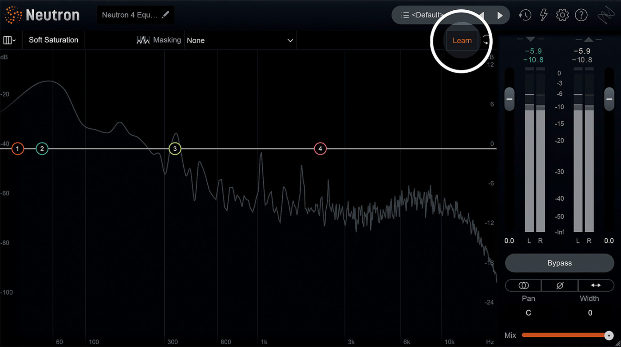Click the Masking waveform icon
Viewport: 621px width, 347px height.
(x=143, y=40)
